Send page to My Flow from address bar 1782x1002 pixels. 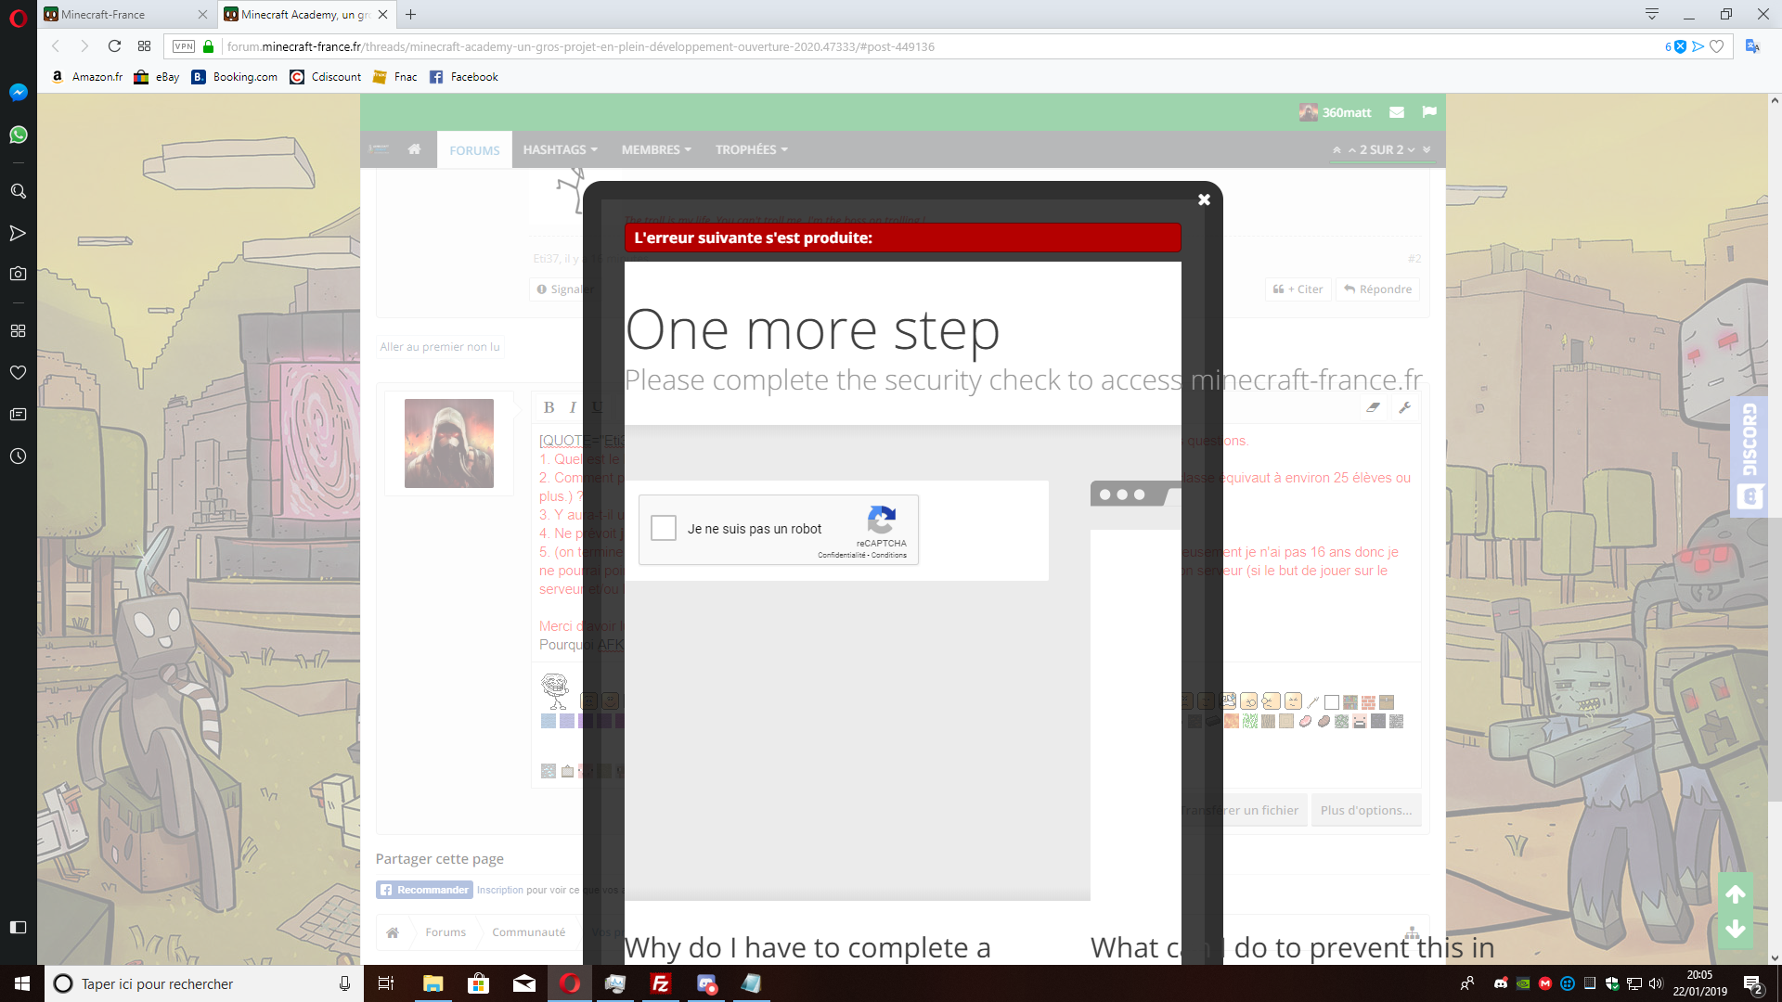point(1698,46)
